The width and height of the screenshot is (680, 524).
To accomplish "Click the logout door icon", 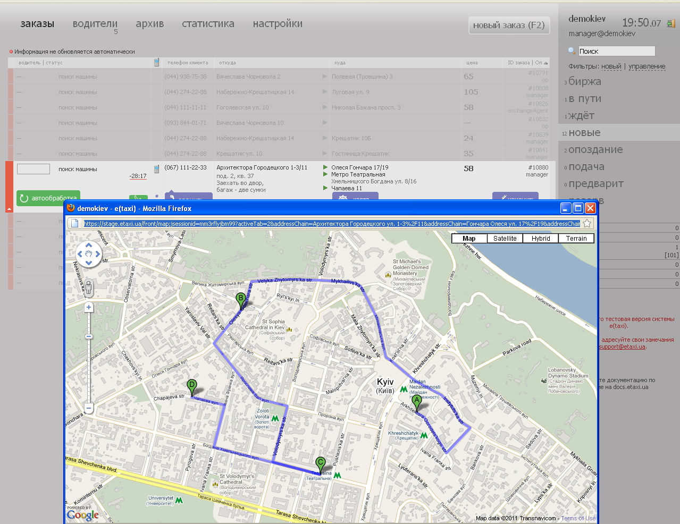I will click(x=671, y=23).
